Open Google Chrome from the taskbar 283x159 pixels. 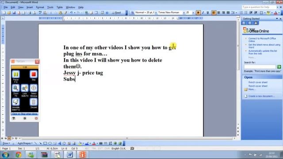pos(19,155)
